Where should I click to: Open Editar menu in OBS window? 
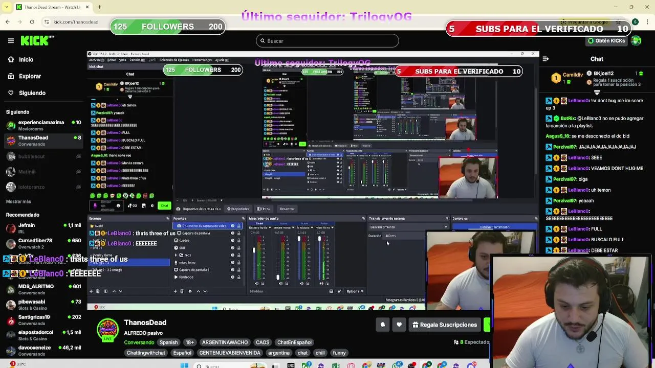click(x=112, y=60)
